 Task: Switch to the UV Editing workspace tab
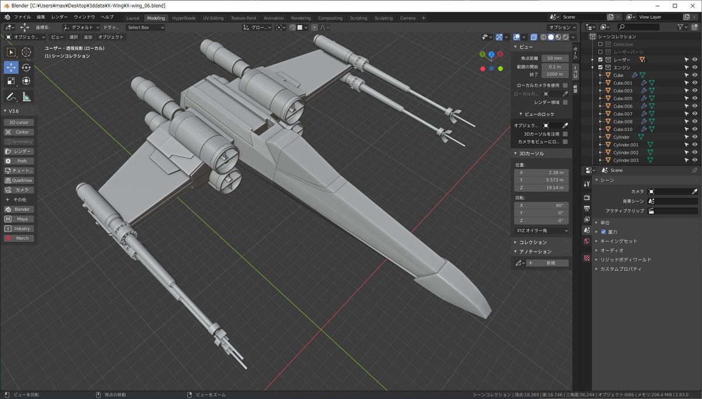pos(213,18)
